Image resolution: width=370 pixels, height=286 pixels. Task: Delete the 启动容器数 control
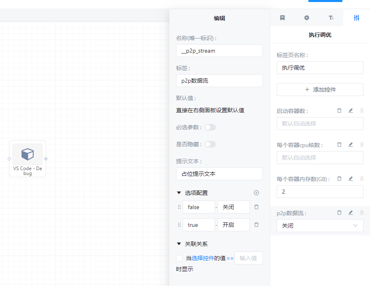tap(339, 111)
